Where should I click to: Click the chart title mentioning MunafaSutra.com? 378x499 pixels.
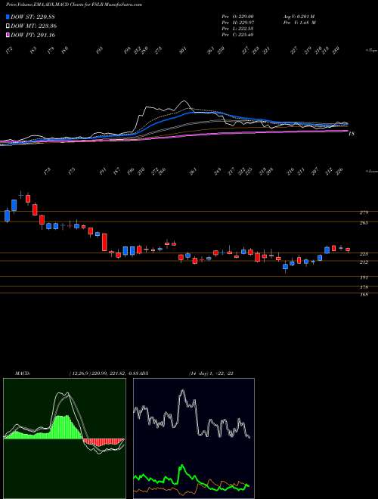point(74,5)
